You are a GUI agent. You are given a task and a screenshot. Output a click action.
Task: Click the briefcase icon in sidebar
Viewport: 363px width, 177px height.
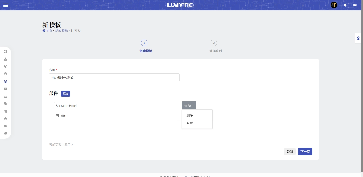(x=6, y=96)
